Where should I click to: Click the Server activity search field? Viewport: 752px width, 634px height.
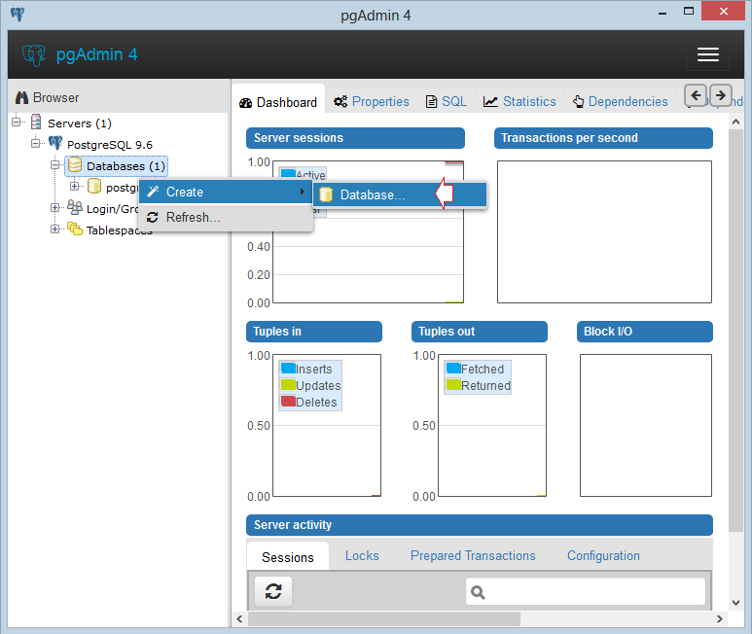(586, 592)
